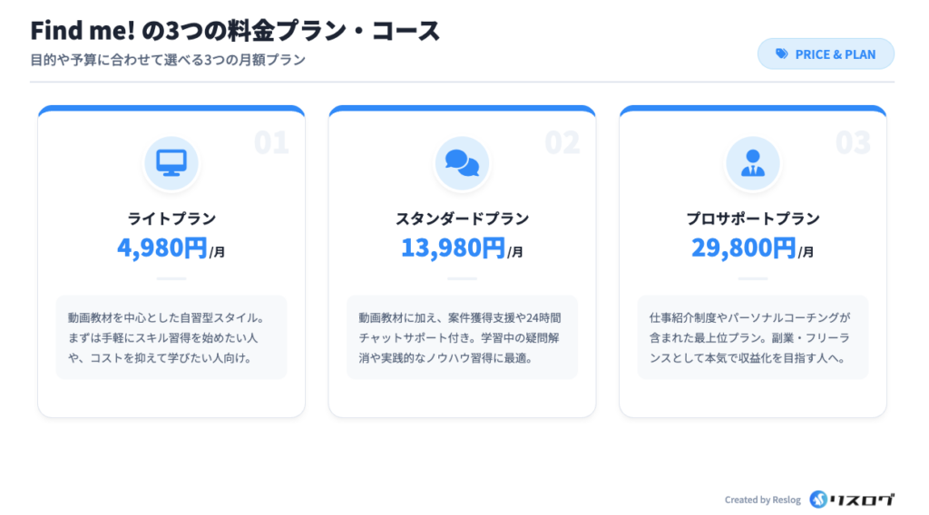Click the faded 03 card number

coord(853,142)
